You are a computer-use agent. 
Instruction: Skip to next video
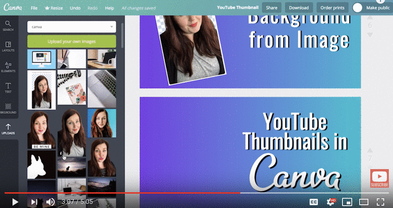[34, 202]
